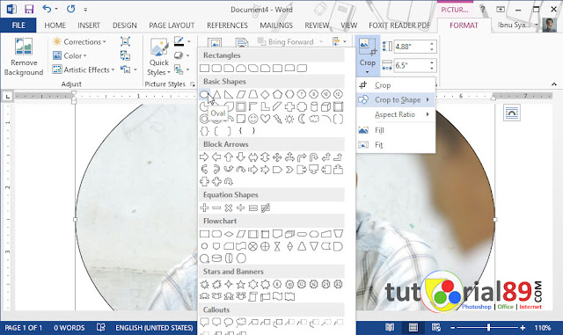Screen dimensions: 563x335
Task: Pick the Smiley Face shape
Action: coord(252,119)
